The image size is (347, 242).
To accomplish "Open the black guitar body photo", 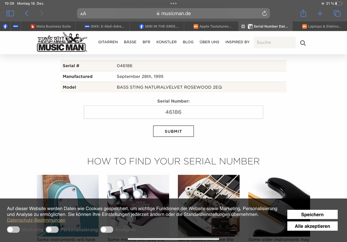I will click(279, 205).
